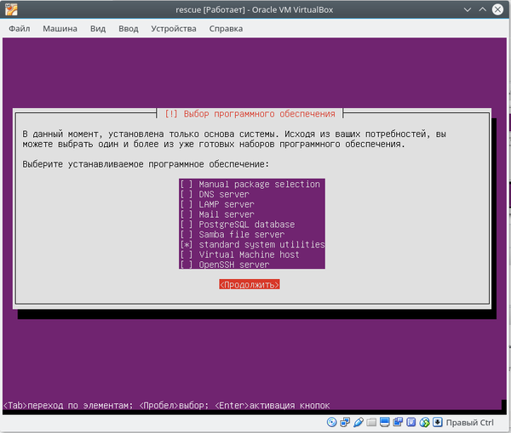
Task: Click the network adapters status icon
Action: 345,422
